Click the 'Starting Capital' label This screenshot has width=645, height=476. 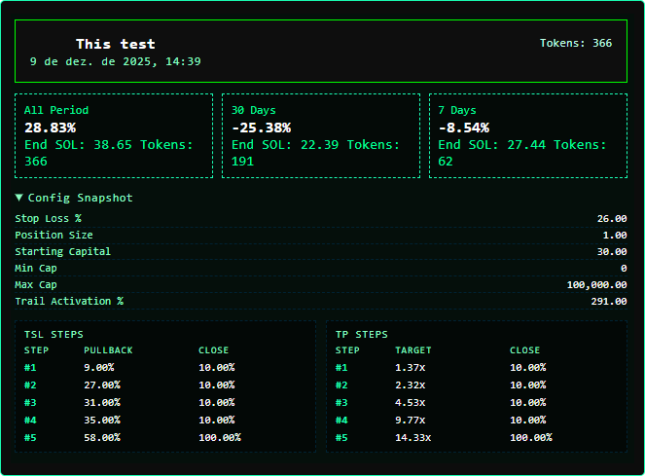(63, 251)
